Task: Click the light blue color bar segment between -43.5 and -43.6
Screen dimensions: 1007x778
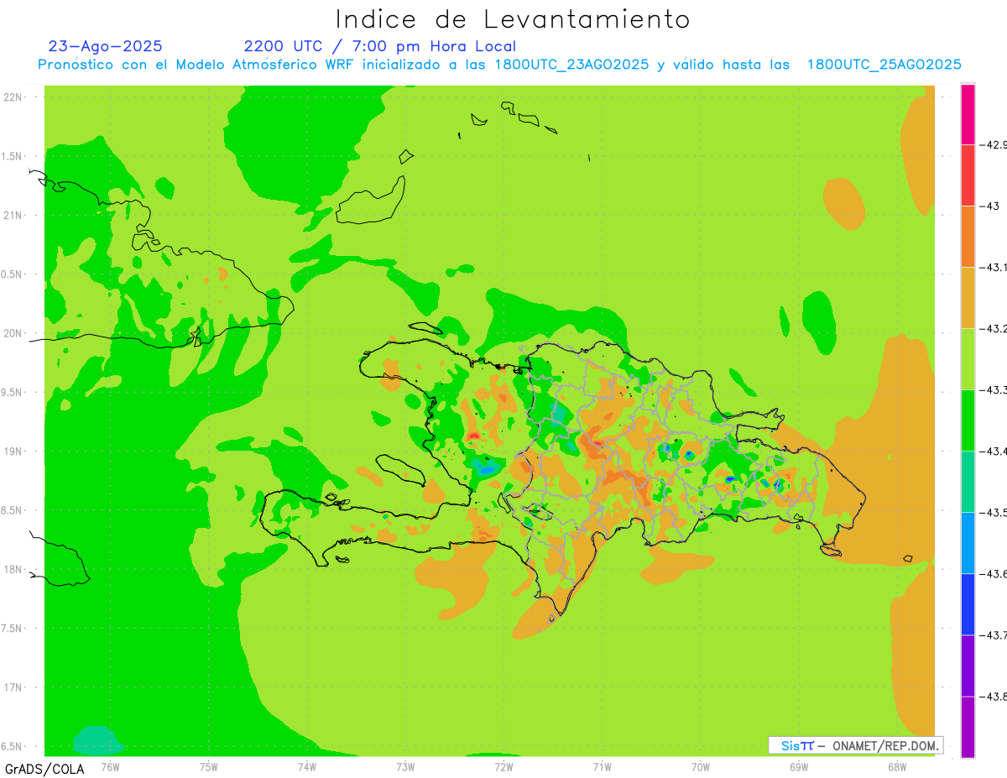Action: (968, 542)
